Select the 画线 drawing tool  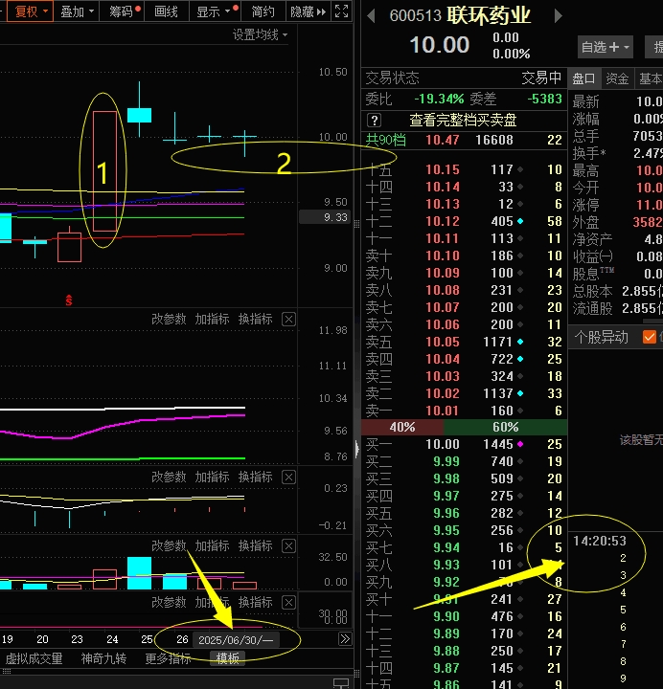166,11
